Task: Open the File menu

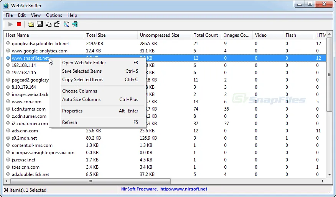Action: point(9,15)
